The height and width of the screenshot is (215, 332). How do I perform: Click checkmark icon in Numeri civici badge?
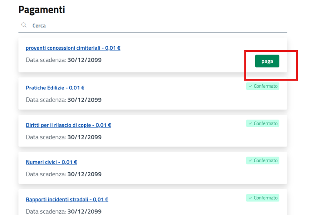pyautogui.click(x=250, y=160)
